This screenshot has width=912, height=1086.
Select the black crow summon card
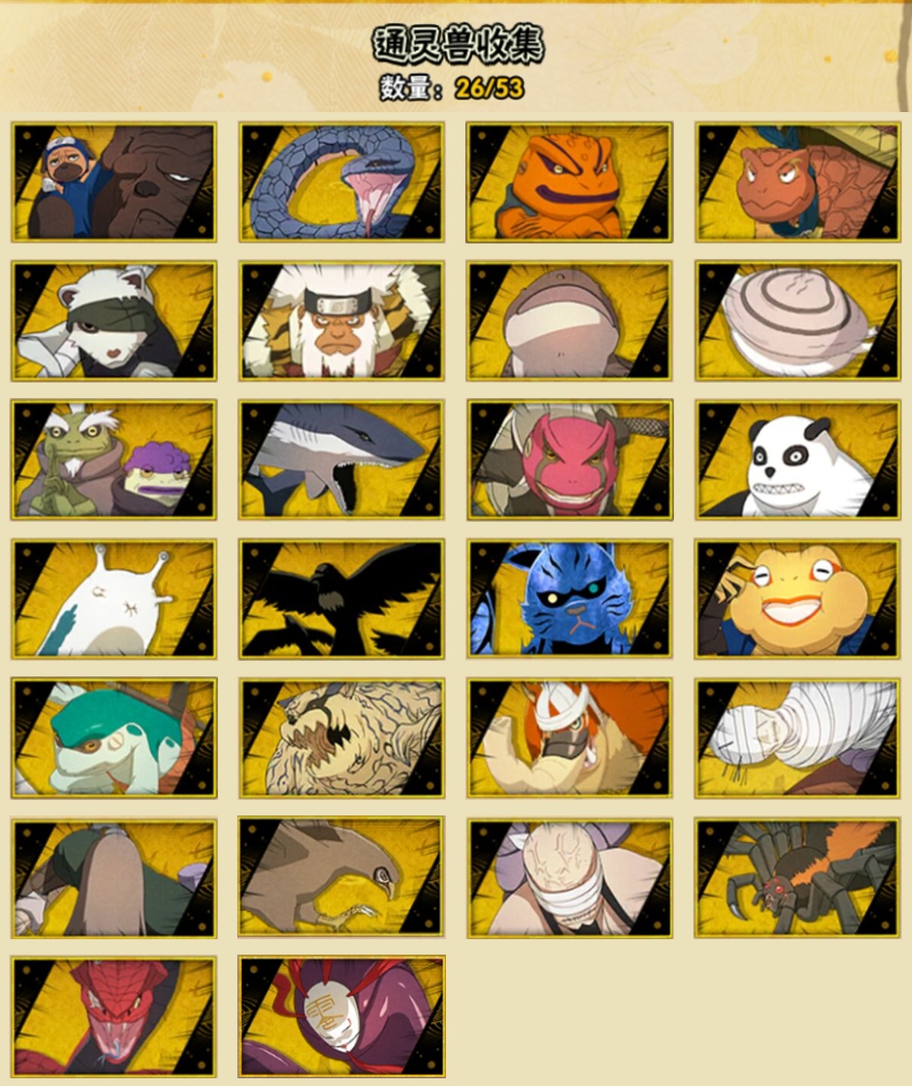click(x=342, y=599)
